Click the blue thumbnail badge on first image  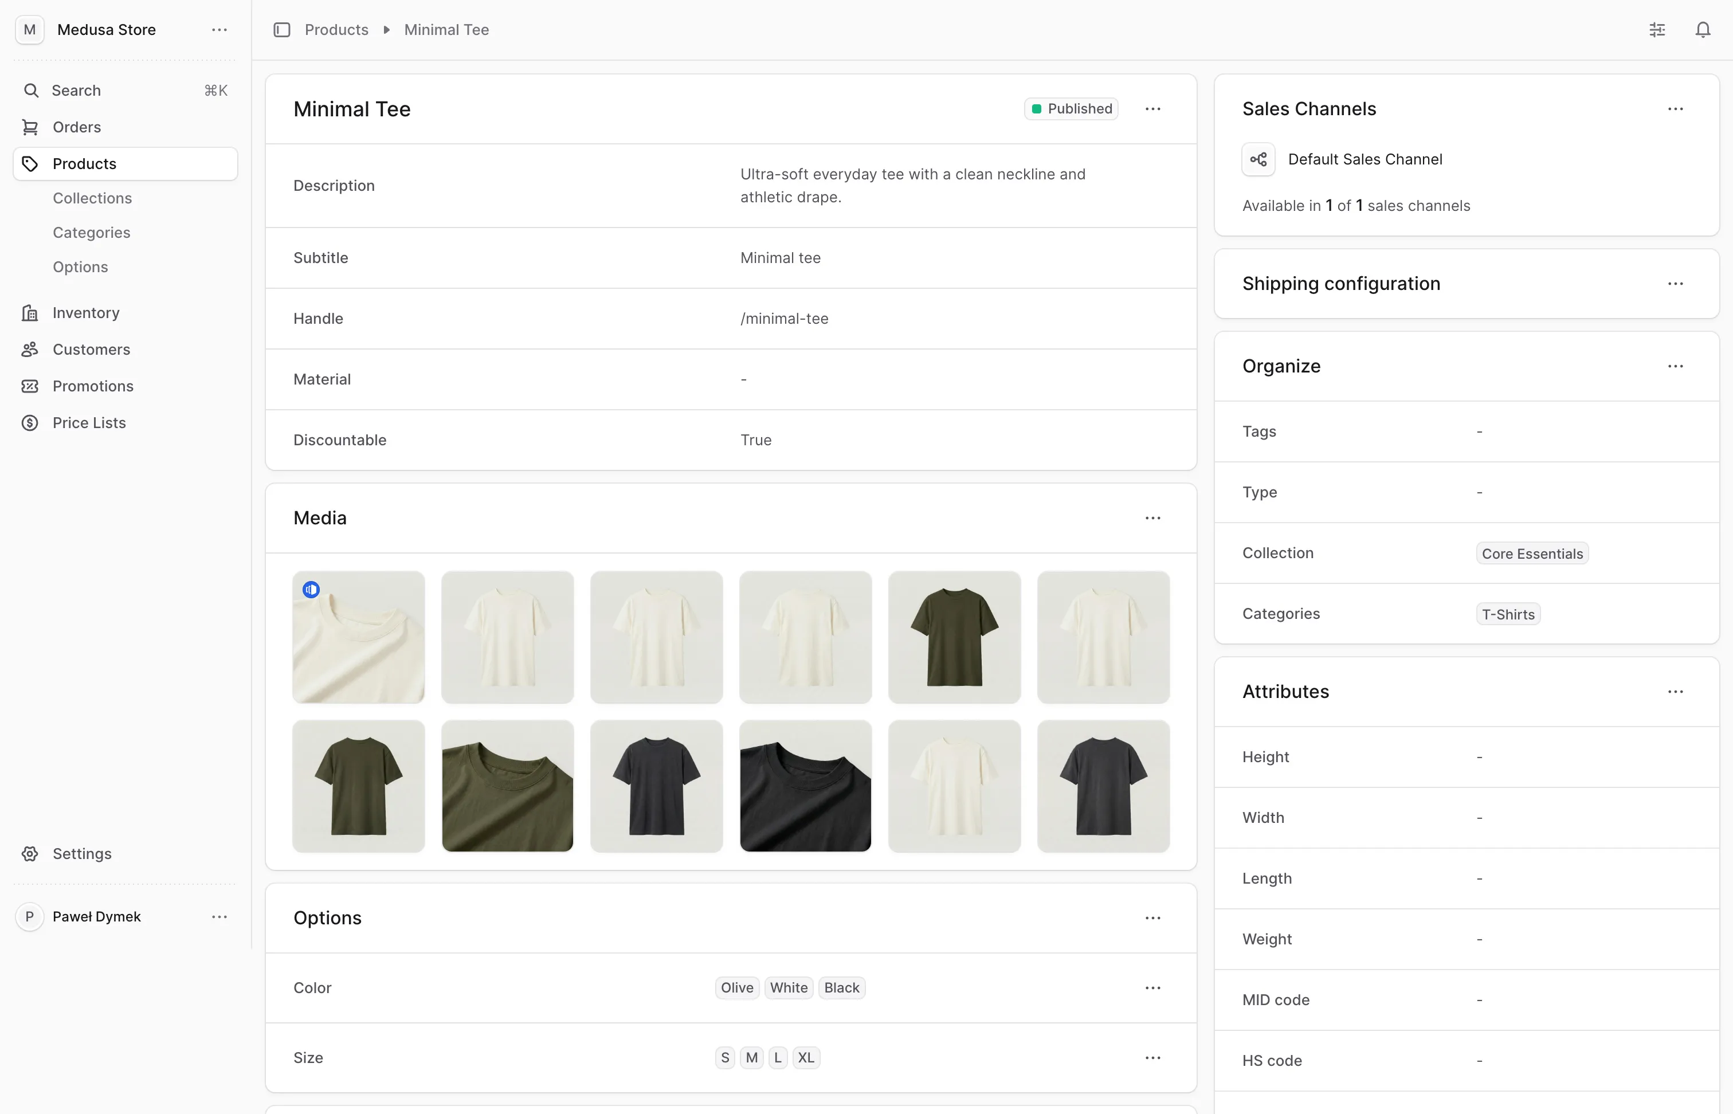pyautogui.click(x=311, y=590)
